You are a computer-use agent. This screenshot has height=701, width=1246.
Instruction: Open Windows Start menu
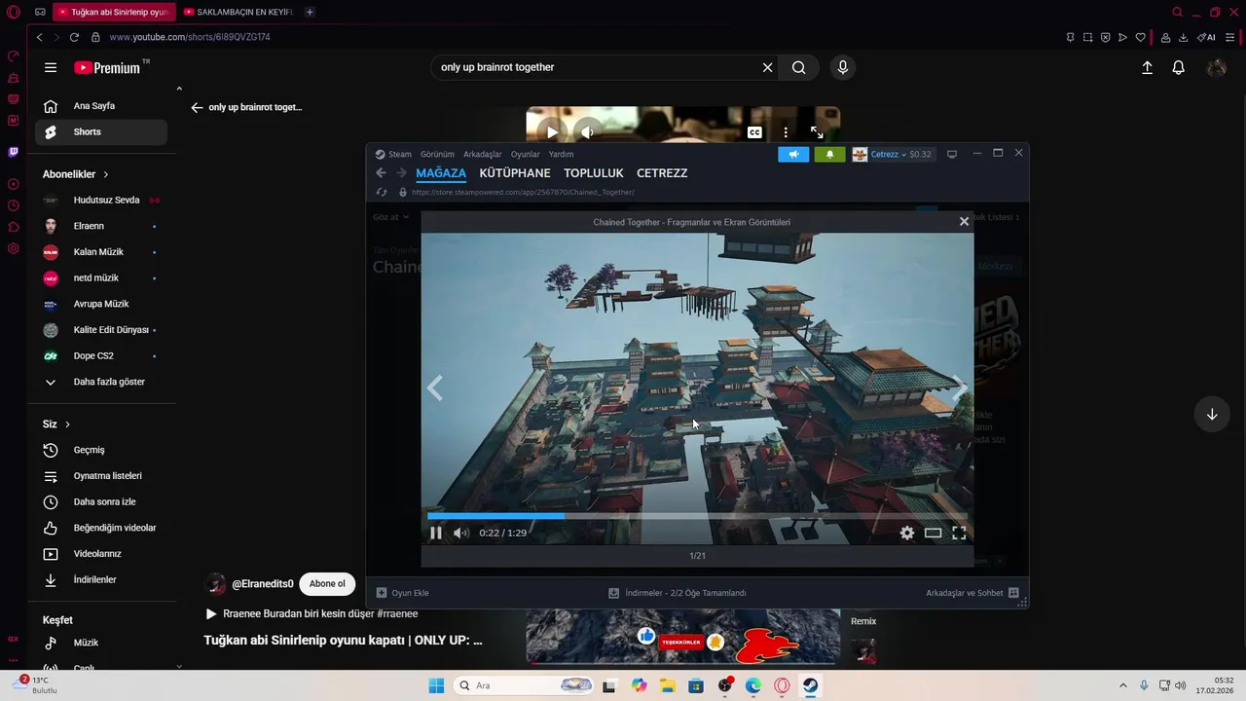point(436,685)
